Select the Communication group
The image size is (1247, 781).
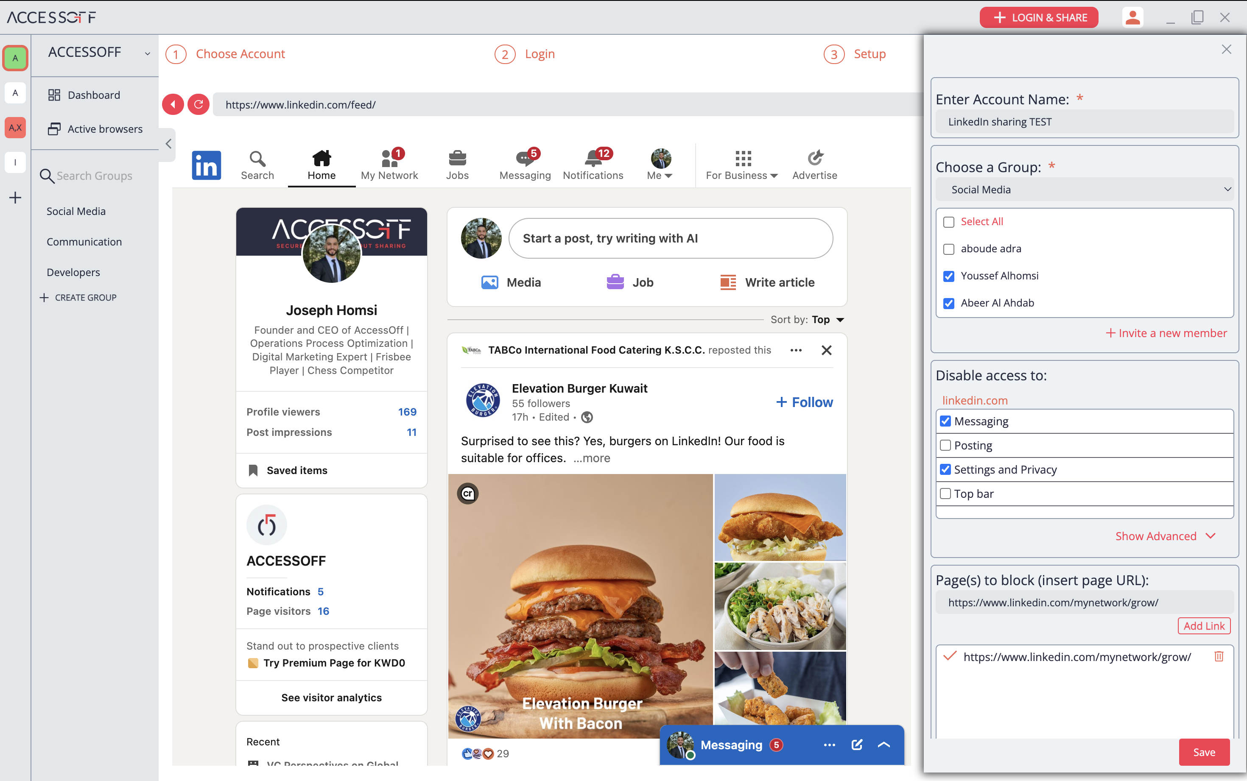(x=84, y=242)
